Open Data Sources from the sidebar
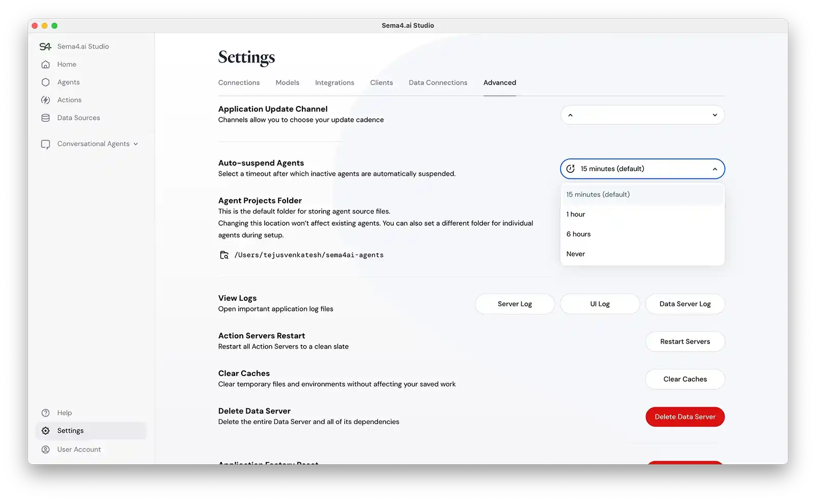 79,118
